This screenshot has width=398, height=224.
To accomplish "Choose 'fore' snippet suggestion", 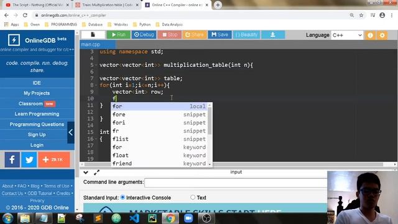I will tap(159, 114).
